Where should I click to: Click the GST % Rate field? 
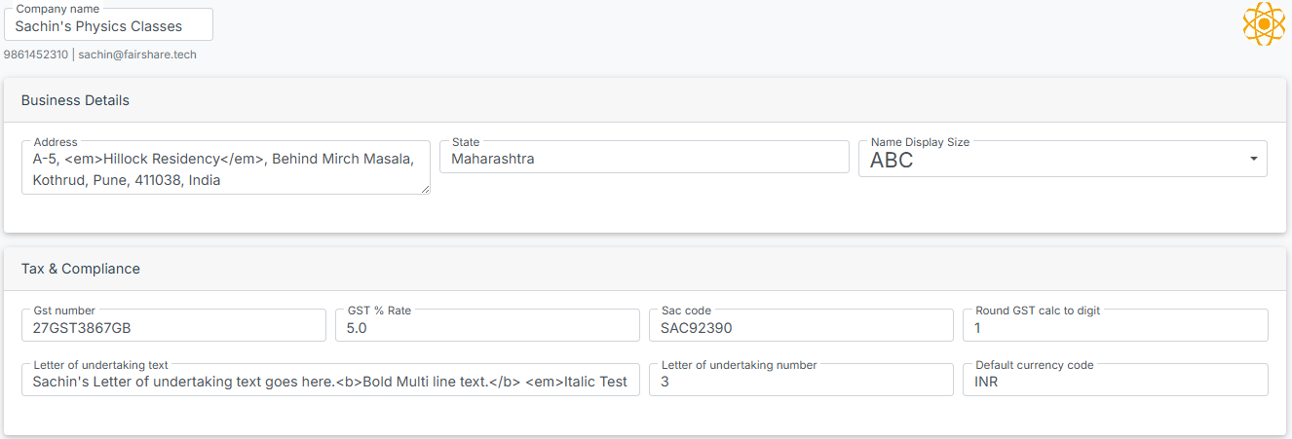click(487, 328)
